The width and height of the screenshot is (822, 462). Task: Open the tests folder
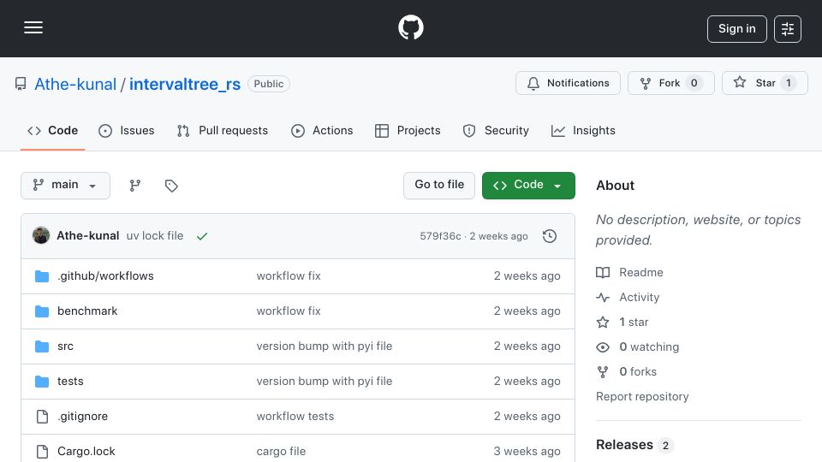[x=70, y=382]
